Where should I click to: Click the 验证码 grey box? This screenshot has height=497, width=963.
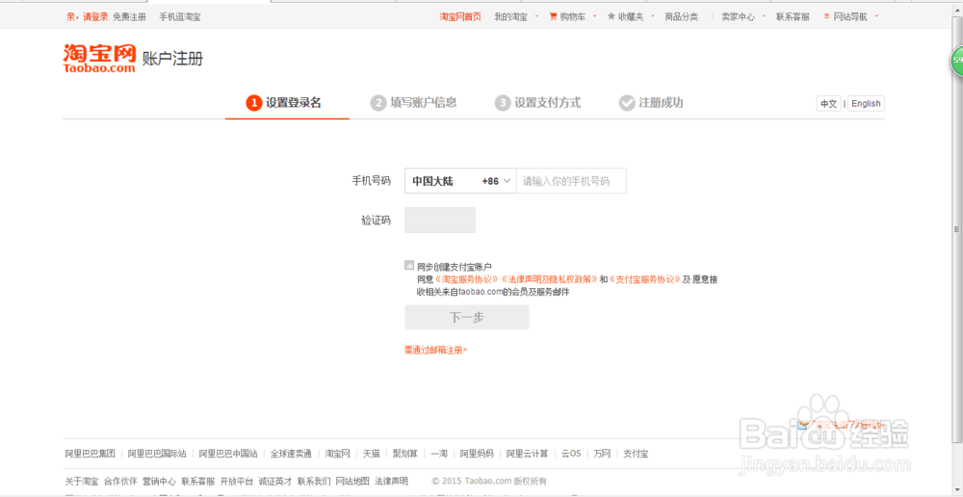pos(440,220)
